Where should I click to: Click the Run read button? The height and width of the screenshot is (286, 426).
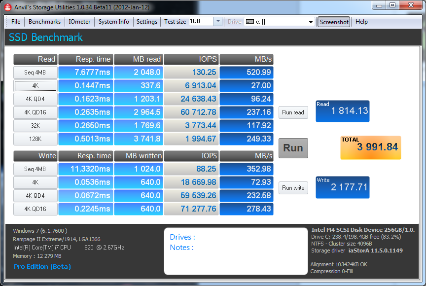(293, 112)
